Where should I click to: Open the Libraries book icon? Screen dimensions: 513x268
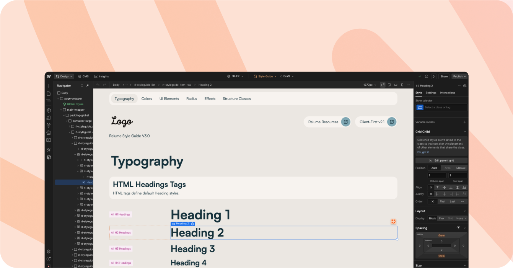49,140
